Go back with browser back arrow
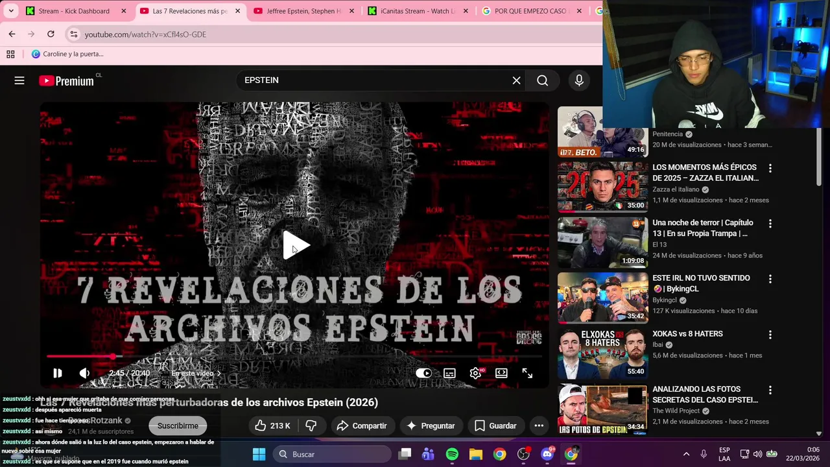830x467 pixels. pos(12,34)
